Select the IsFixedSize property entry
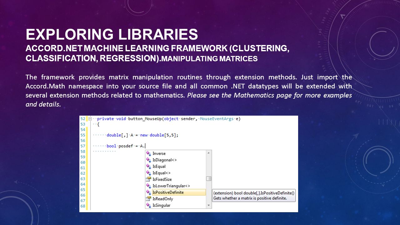400x225 pixels. 162,179
